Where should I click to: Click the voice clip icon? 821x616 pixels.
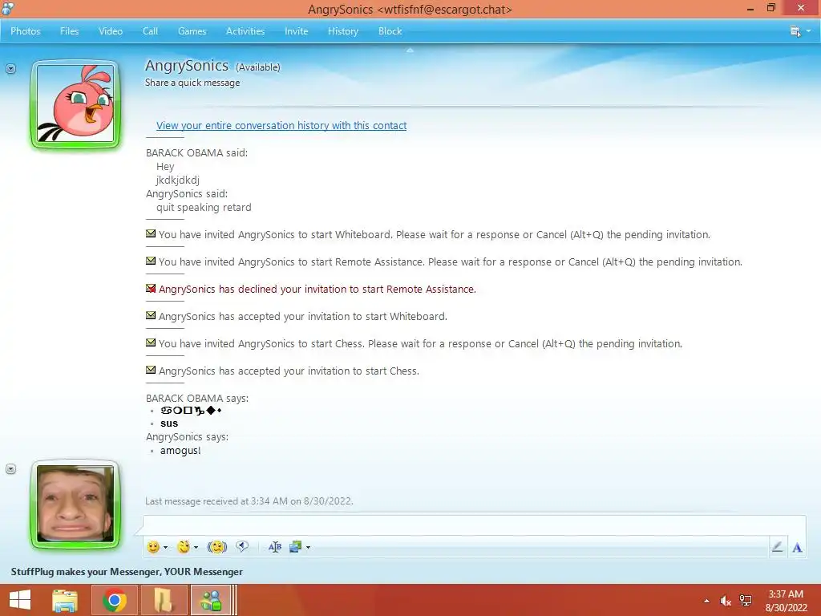[x=242, y=546]
